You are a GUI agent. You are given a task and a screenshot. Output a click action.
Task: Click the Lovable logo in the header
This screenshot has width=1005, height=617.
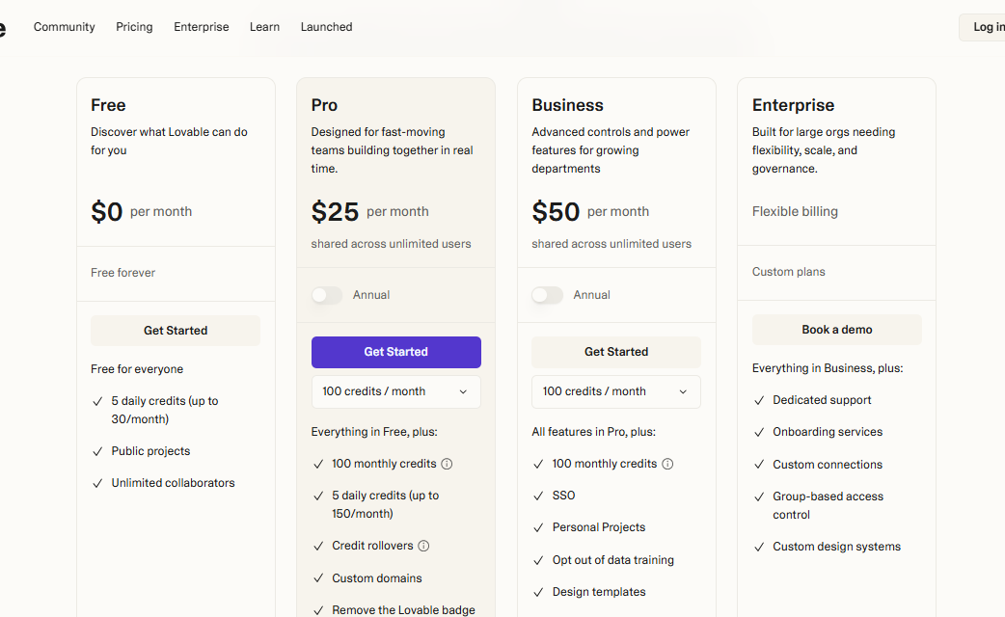coord(2,28)
